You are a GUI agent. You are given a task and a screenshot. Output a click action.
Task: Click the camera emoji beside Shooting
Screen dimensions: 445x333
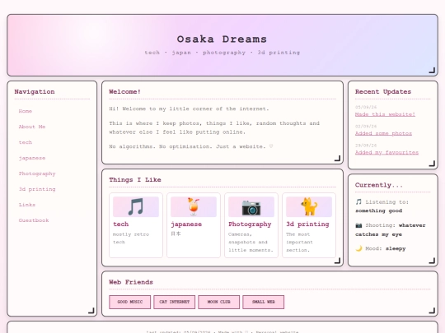click(x=358, y=225)
